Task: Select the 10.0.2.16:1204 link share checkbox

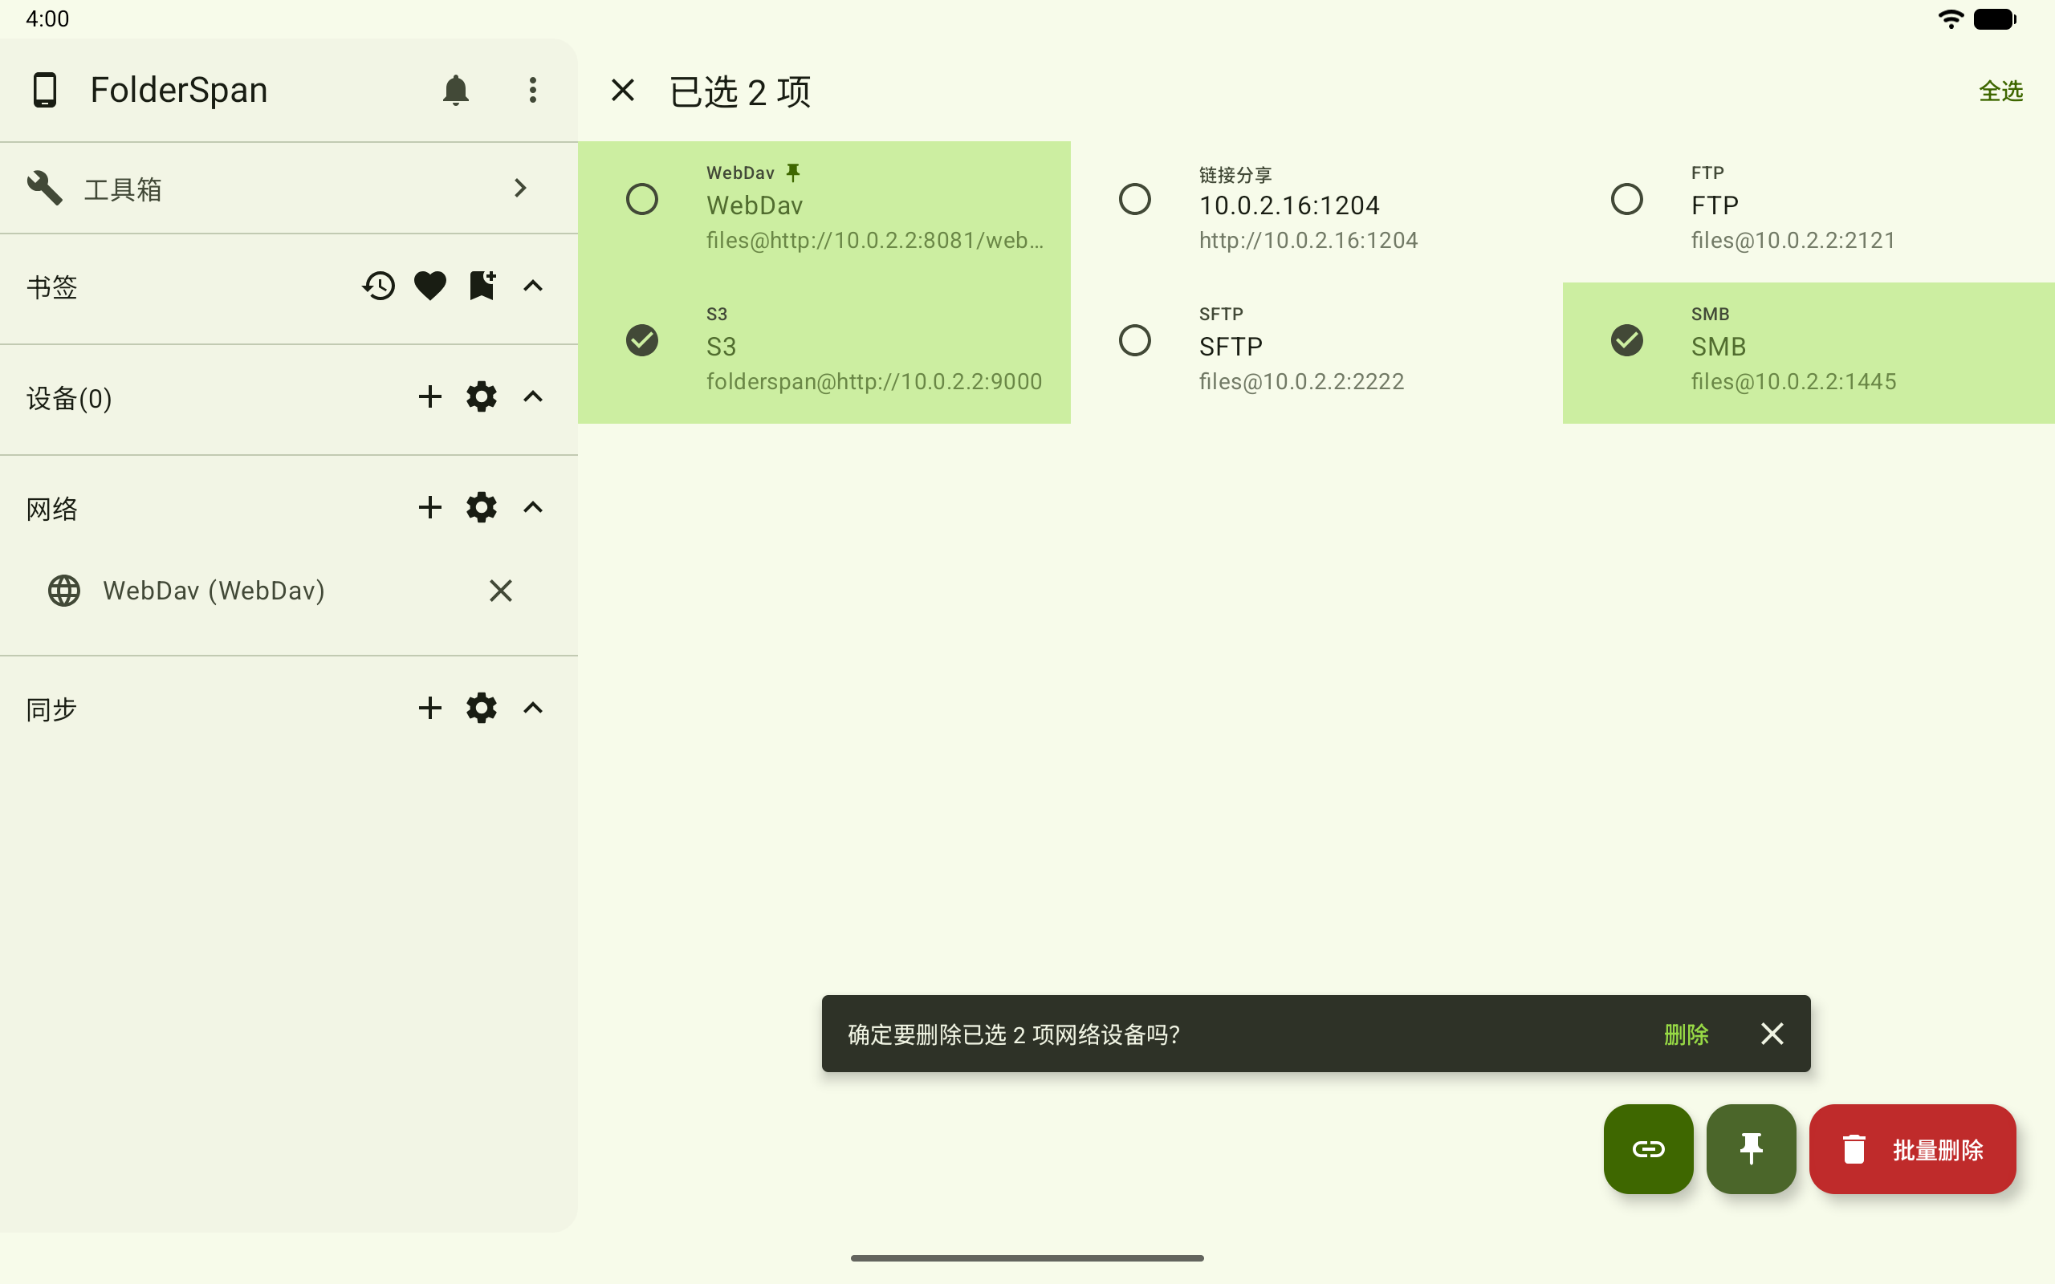Action: [x=1134, y=200]
